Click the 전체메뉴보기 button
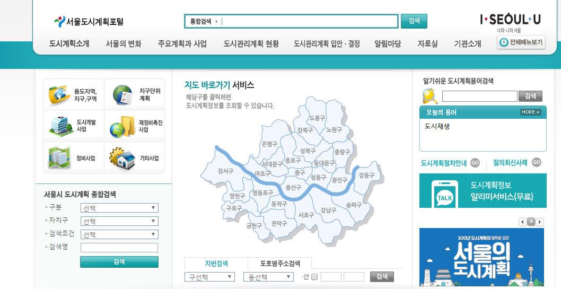561x289 pixels. [x=521, y=42]
